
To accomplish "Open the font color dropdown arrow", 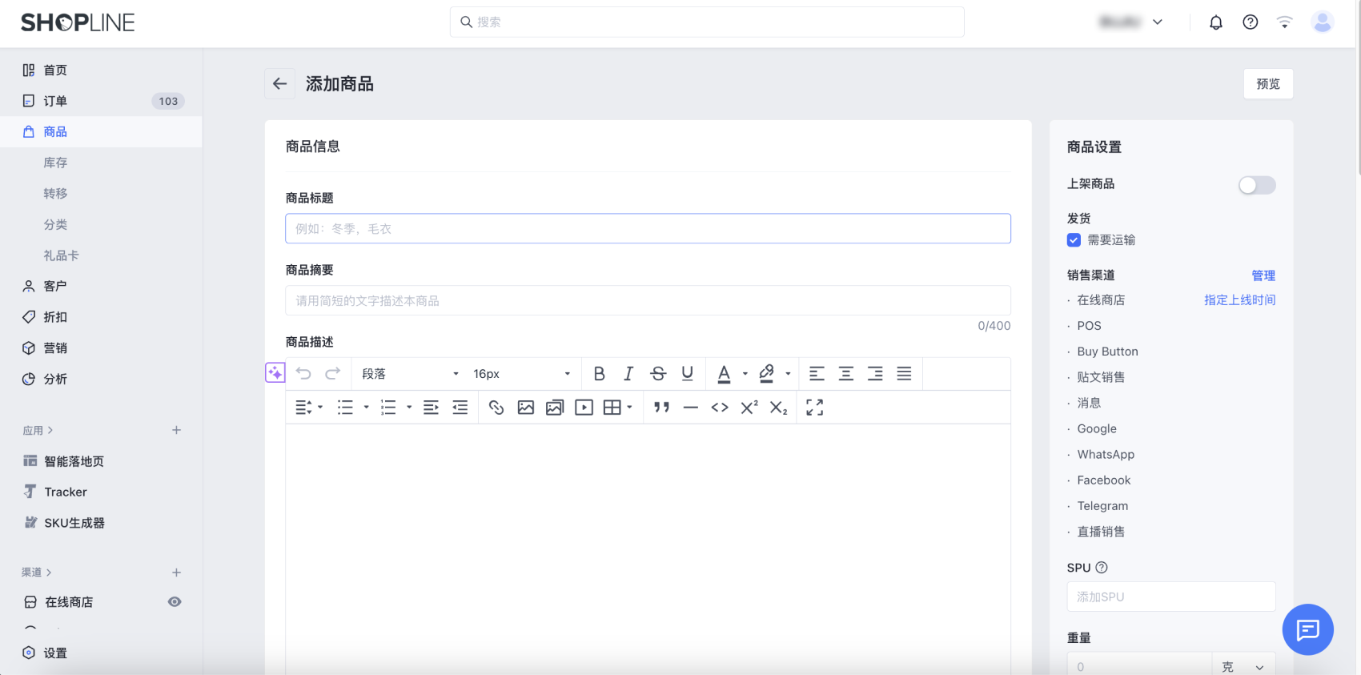I will click(x=745, y=373).
